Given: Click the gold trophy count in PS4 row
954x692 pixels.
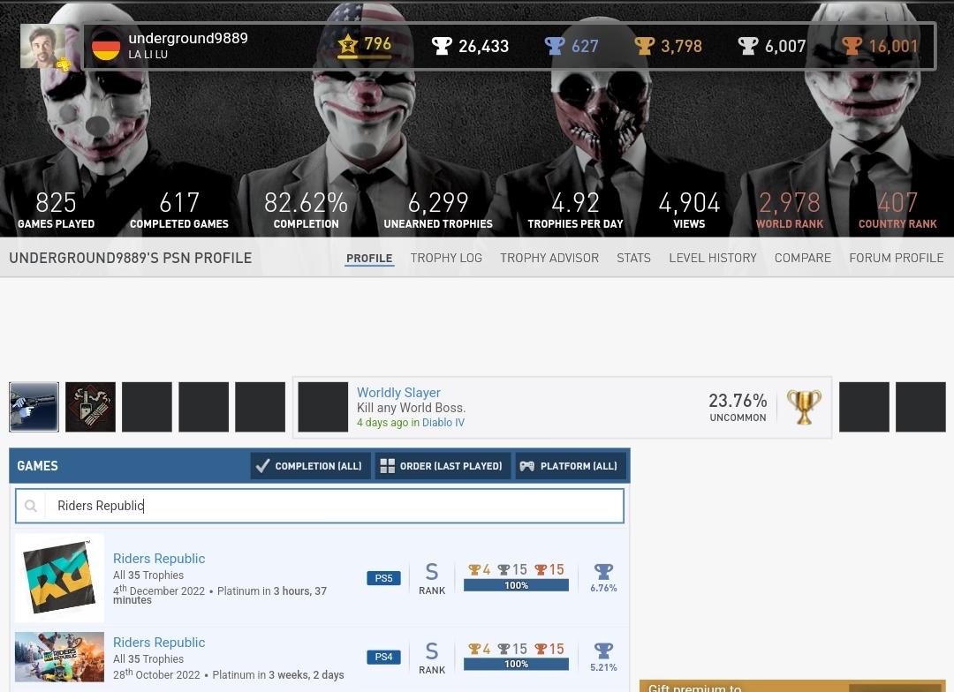Looking at the screenshot, I should (480, 649).
